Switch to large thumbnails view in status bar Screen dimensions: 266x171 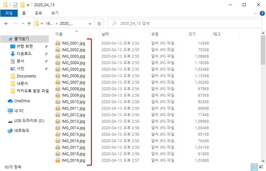[x=261, y=167]
